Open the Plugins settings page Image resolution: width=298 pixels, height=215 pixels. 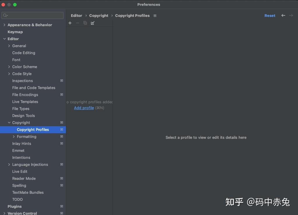pyautogui.click(x=14, y=206)
